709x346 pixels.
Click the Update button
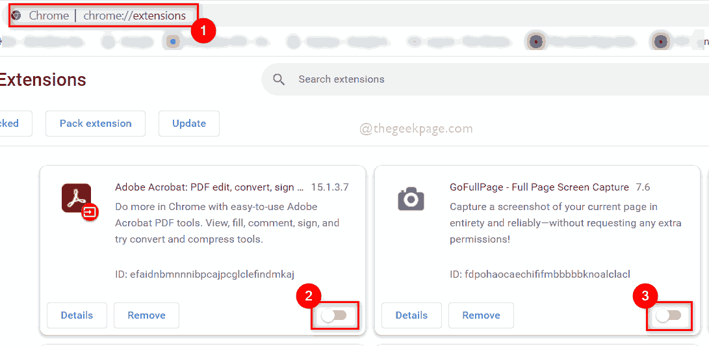189,124
